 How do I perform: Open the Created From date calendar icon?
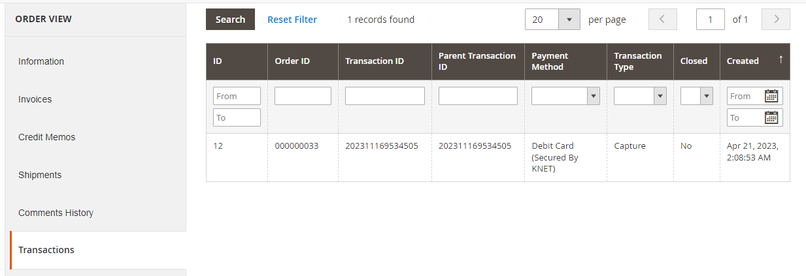771,96
